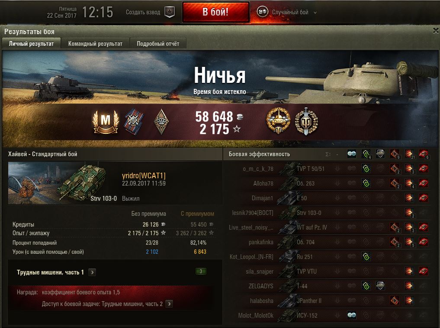Click the Strv 103-0 tank thumbnail image
This screenshot has height=328, width=440.
pos(63,183)
